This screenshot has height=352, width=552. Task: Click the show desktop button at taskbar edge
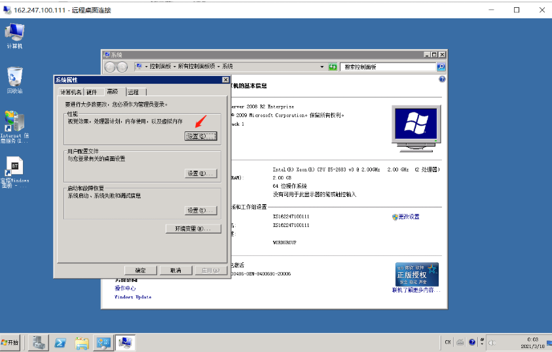(x=549, y=342)
